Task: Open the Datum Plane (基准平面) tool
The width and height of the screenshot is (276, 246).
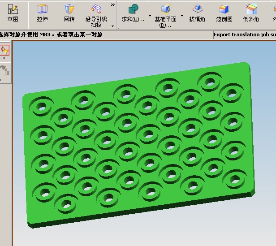Action: click(165, 16)
